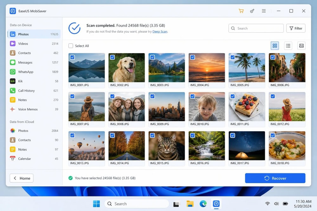The image size is (317, 211).
Task: Click the taskbar Search box
Action: [x=137, y=204]
